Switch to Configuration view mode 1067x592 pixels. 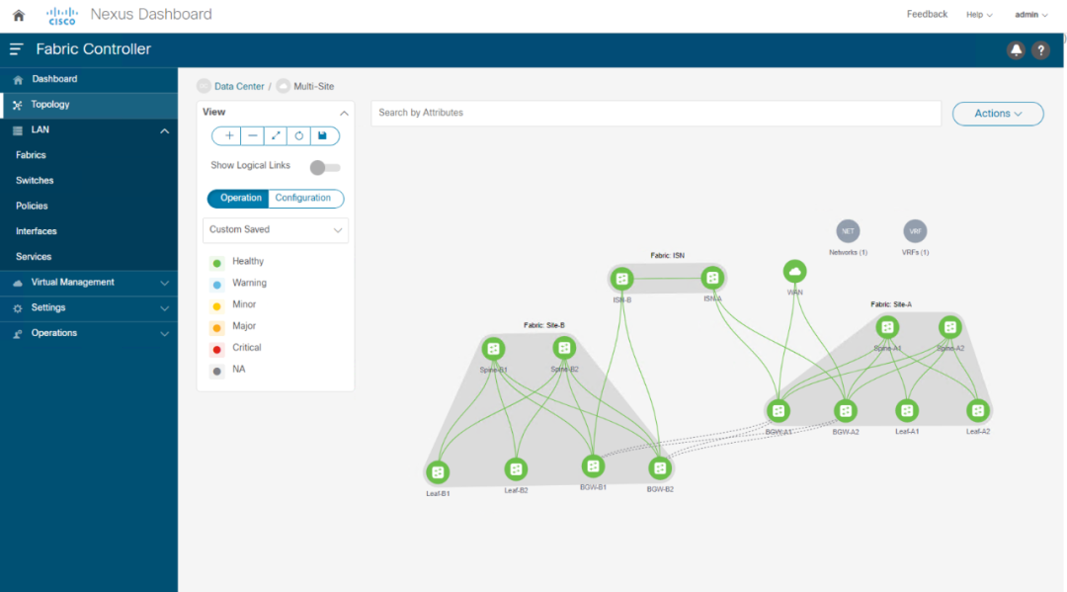pyautogui.click(x=304, y=198)
